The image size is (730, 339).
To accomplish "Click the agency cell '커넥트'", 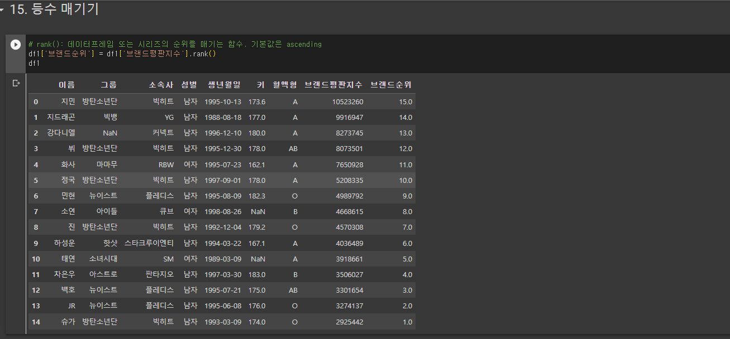I will click(x=163, y=133).
